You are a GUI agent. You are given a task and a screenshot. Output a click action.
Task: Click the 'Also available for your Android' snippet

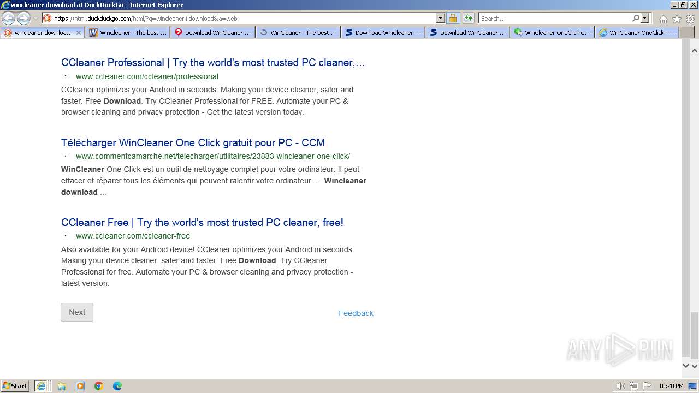click(208, 266)
